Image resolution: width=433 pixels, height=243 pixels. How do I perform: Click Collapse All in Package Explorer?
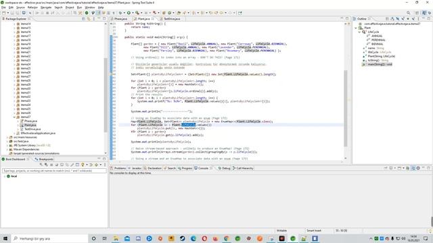click(x=84, y=19)
